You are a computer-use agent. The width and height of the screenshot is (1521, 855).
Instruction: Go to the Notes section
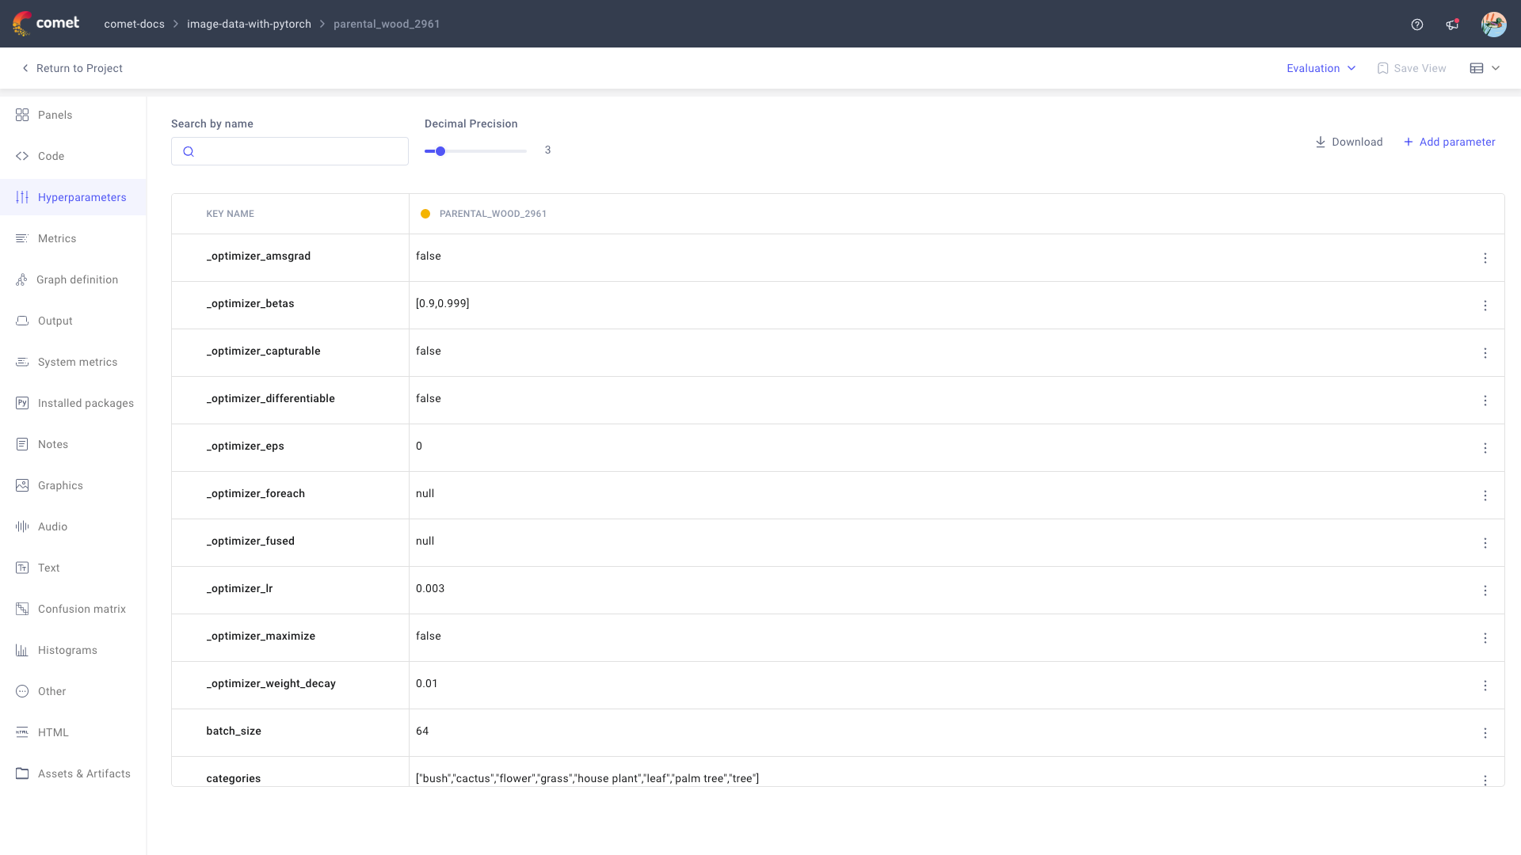pyautogui.click(x=52, y=444)
